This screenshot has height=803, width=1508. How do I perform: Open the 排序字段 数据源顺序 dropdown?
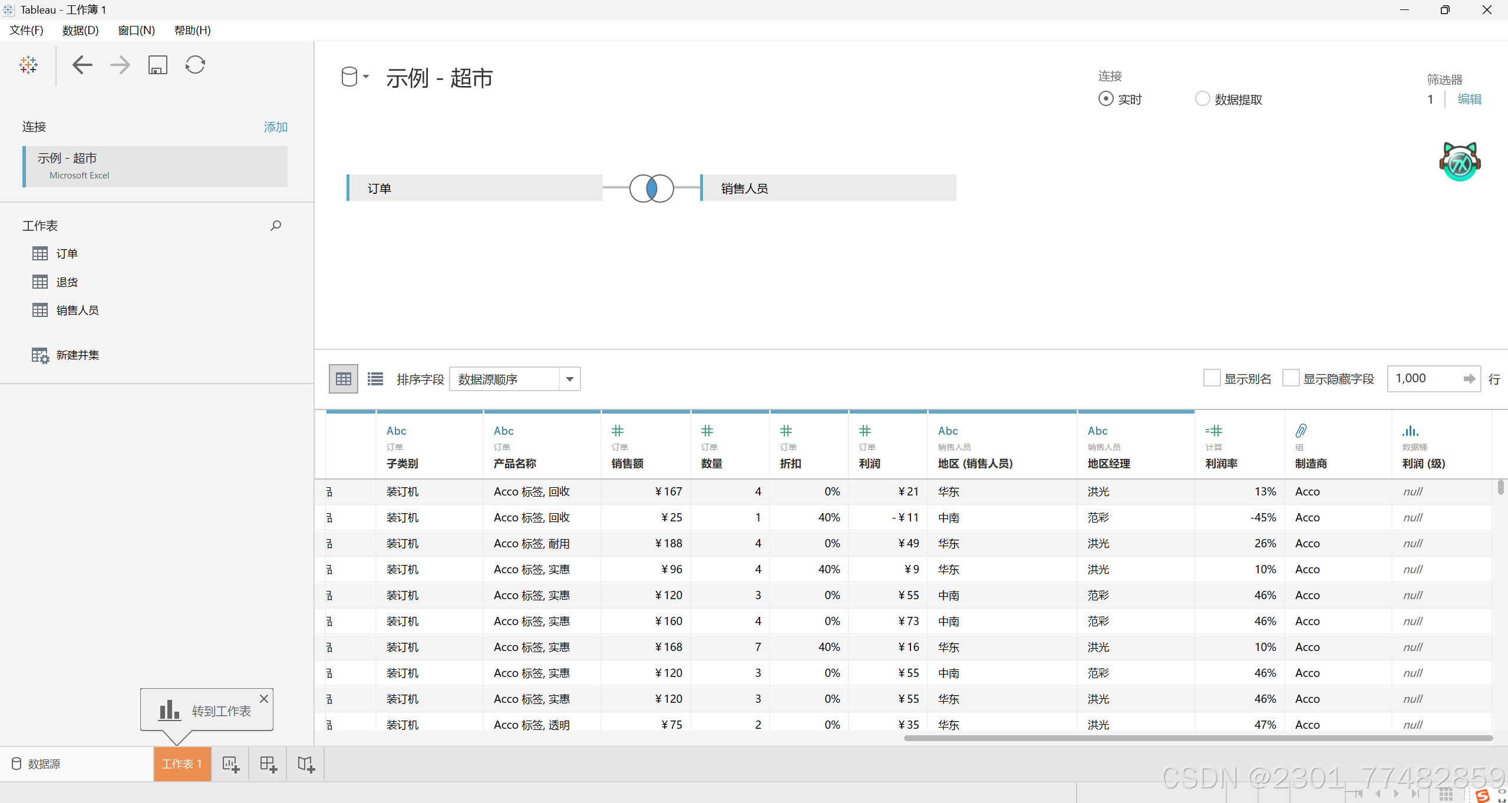pyautogui.click(x=514, y=379)
